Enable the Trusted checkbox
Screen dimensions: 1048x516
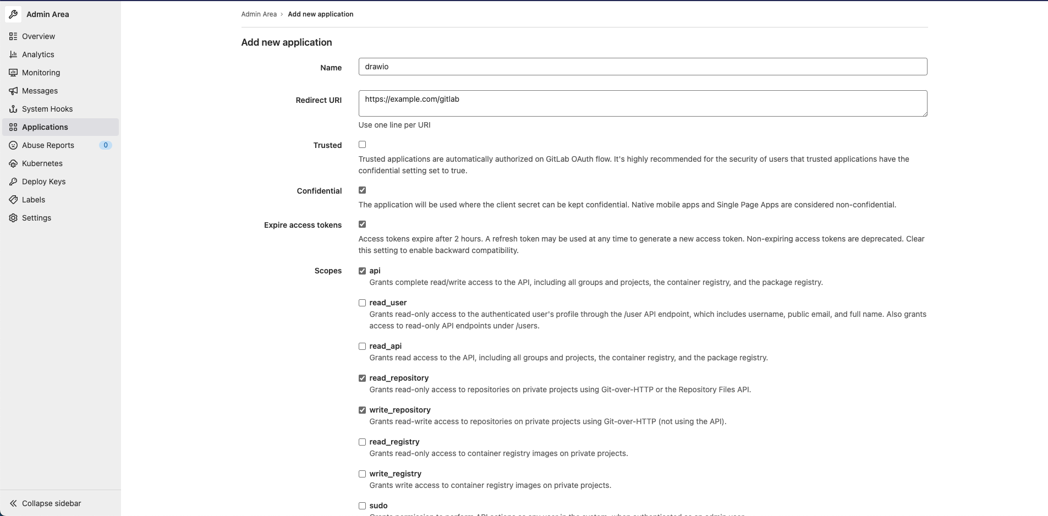pyautogui.click(x=362, y=145)
